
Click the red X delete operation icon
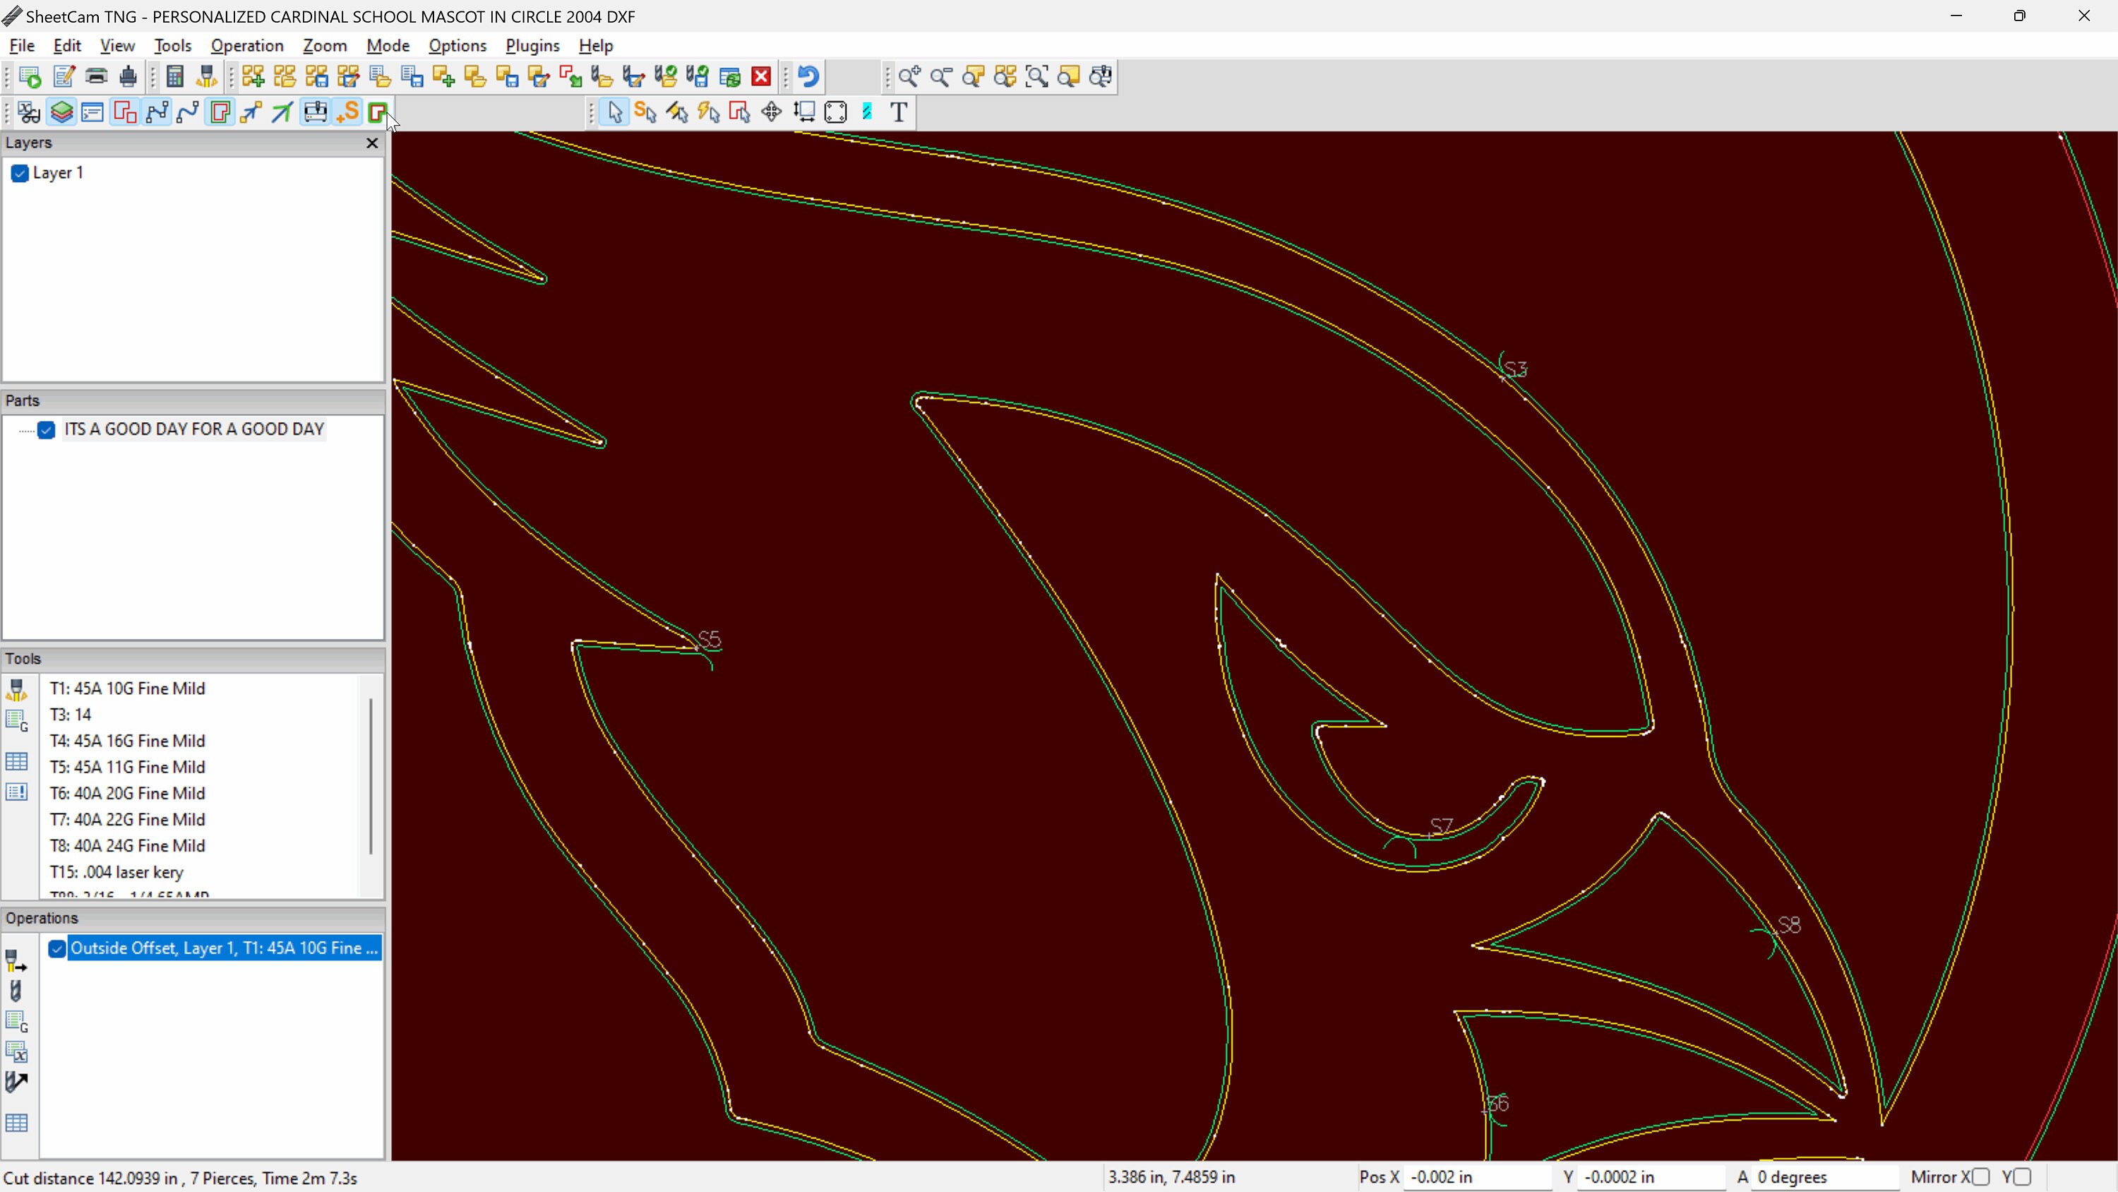(x=761, y=76)
